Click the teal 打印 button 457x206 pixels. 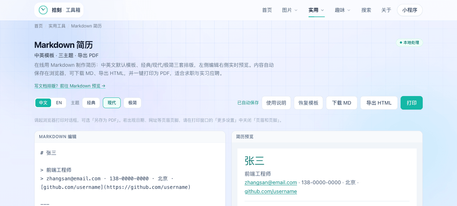tap(412, 103)
